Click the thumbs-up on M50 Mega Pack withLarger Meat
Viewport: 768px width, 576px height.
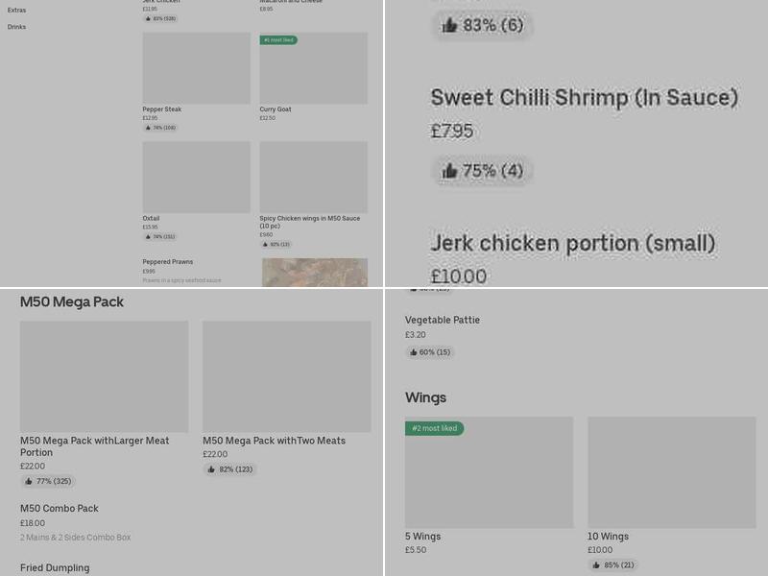(48, 481)
